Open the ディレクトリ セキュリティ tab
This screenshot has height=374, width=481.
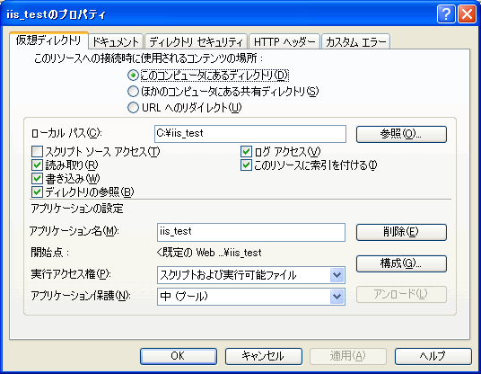pos(196,41)
